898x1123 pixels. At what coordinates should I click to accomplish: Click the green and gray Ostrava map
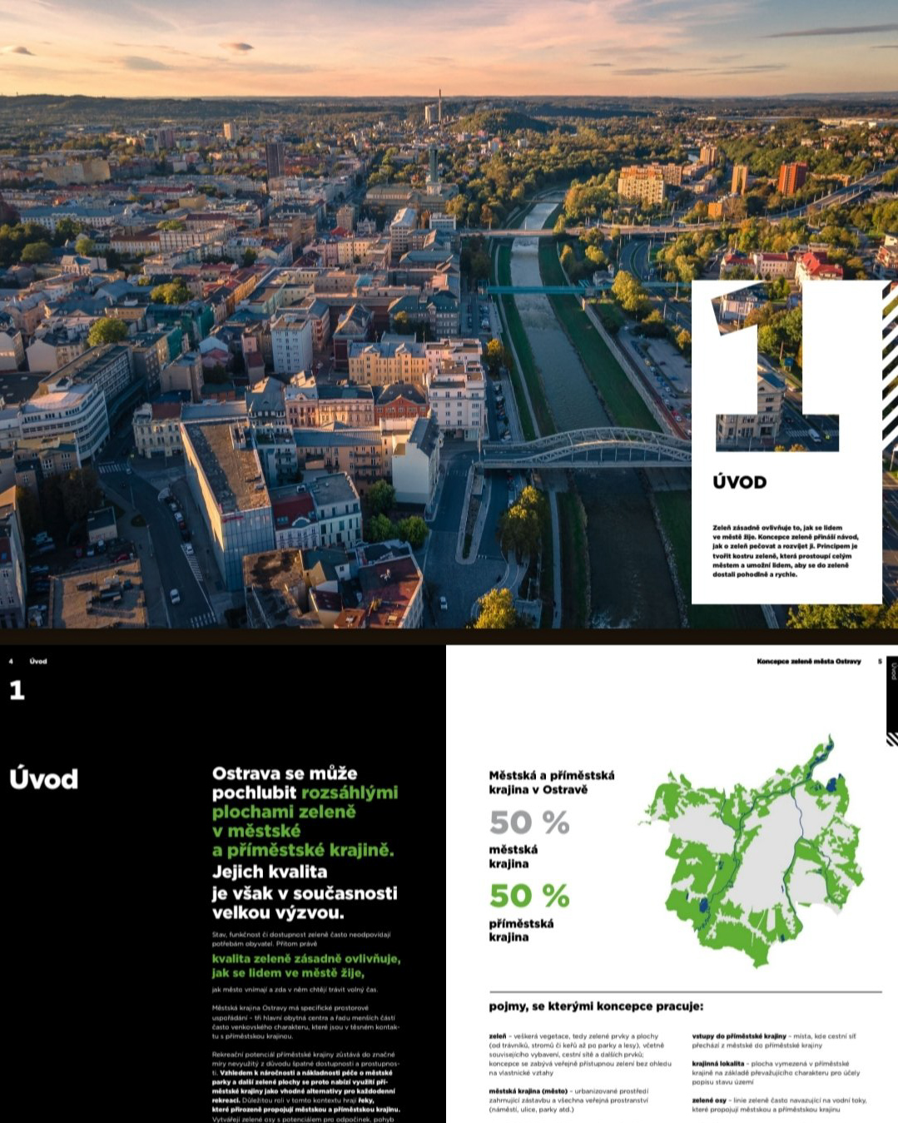[752, 857]
